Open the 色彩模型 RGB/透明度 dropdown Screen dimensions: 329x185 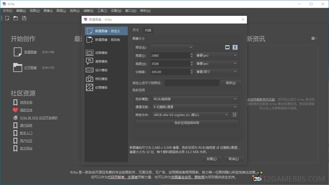195,99
